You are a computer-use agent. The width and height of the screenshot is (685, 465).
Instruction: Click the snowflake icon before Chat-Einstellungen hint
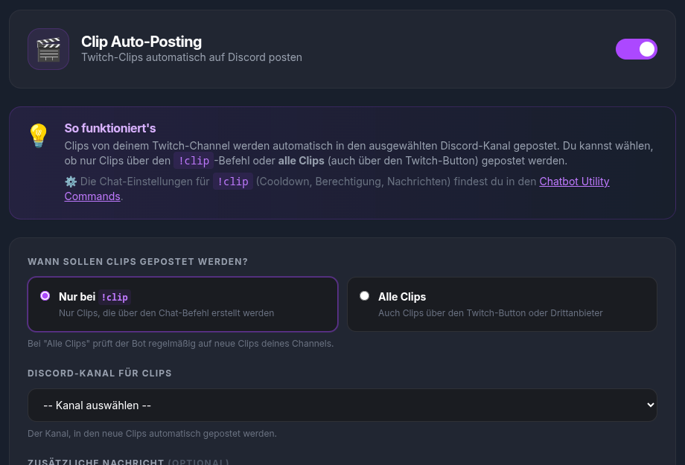(x=71, y=182)
